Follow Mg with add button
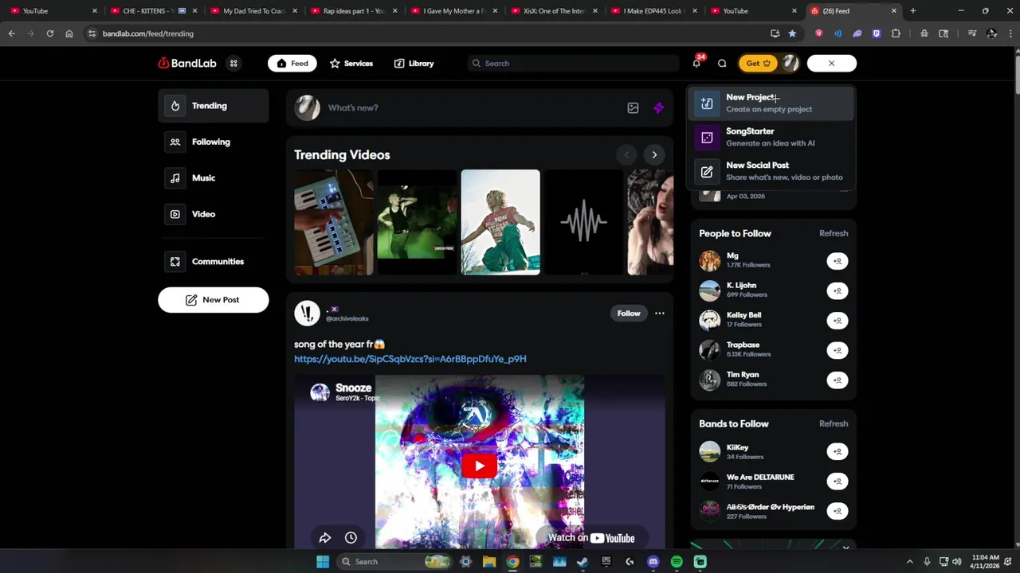The width and height of the screenshot is (1020, 573). 837,261
